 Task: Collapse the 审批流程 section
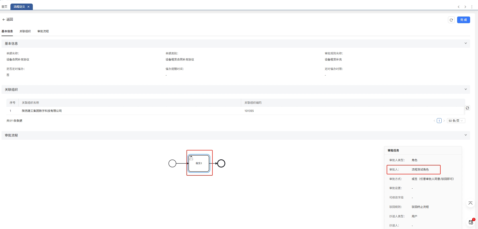[x=466, y=135]
